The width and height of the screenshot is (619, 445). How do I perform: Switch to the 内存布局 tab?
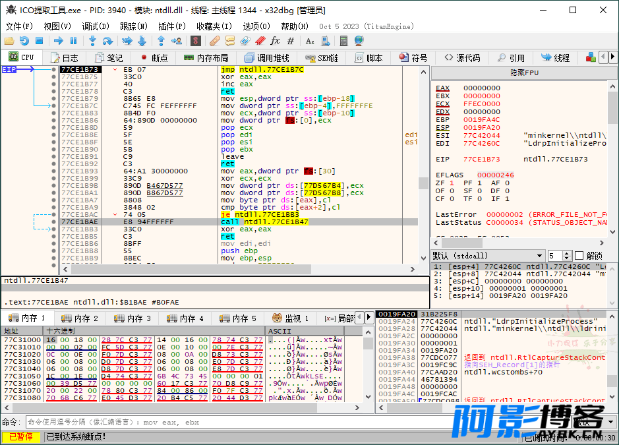pos(206,58)
